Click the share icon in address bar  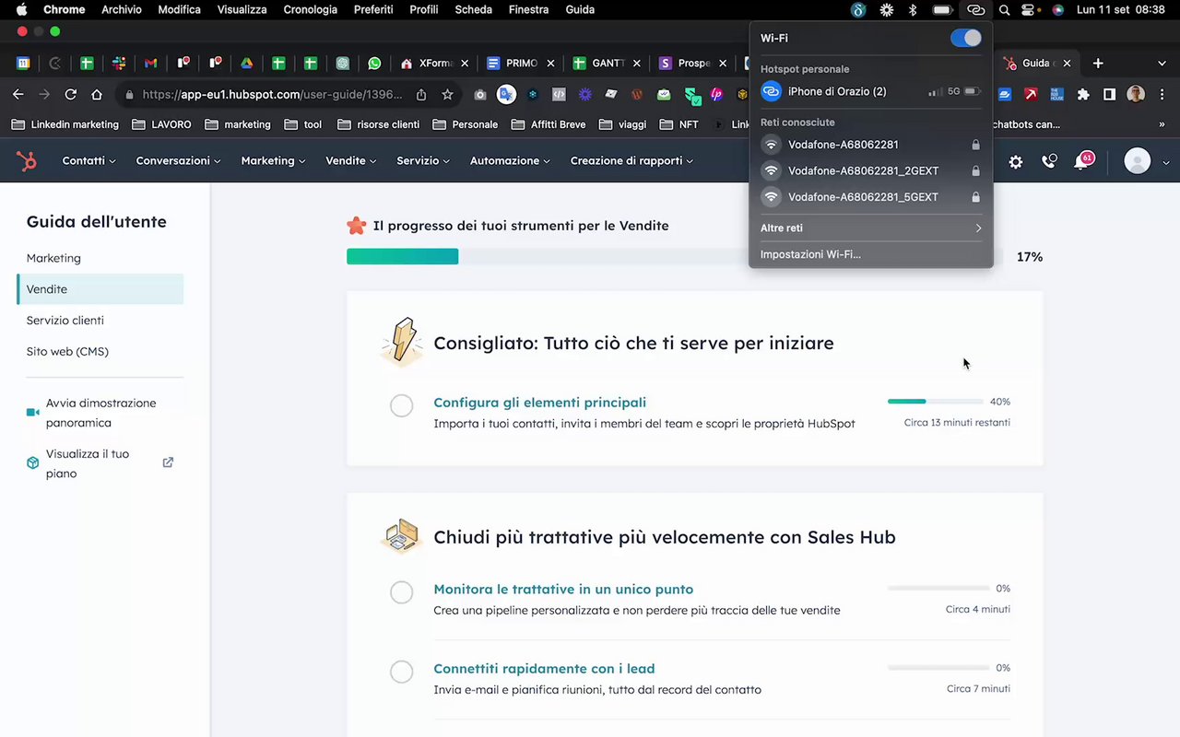tap(421, 94)
